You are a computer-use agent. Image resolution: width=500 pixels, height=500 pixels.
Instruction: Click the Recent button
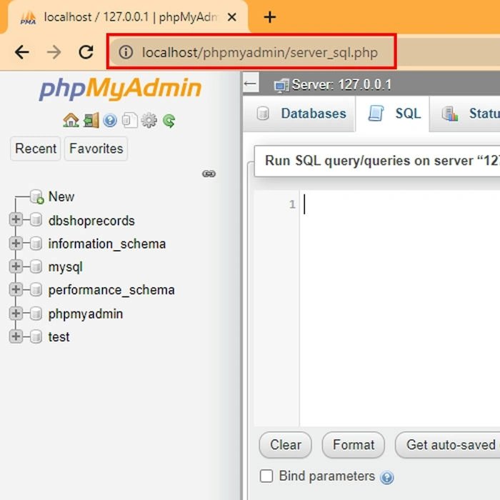(36, 149)
